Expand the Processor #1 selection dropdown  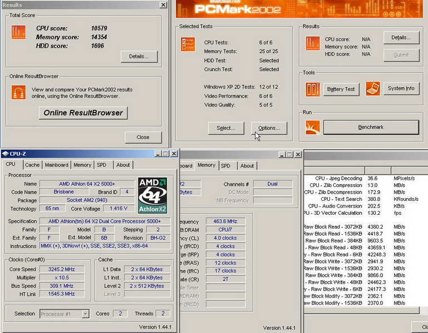(x=86, y=314)
